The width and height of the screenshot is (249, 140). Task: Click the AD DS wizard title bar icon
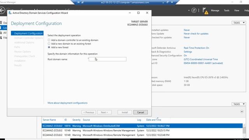10,13
